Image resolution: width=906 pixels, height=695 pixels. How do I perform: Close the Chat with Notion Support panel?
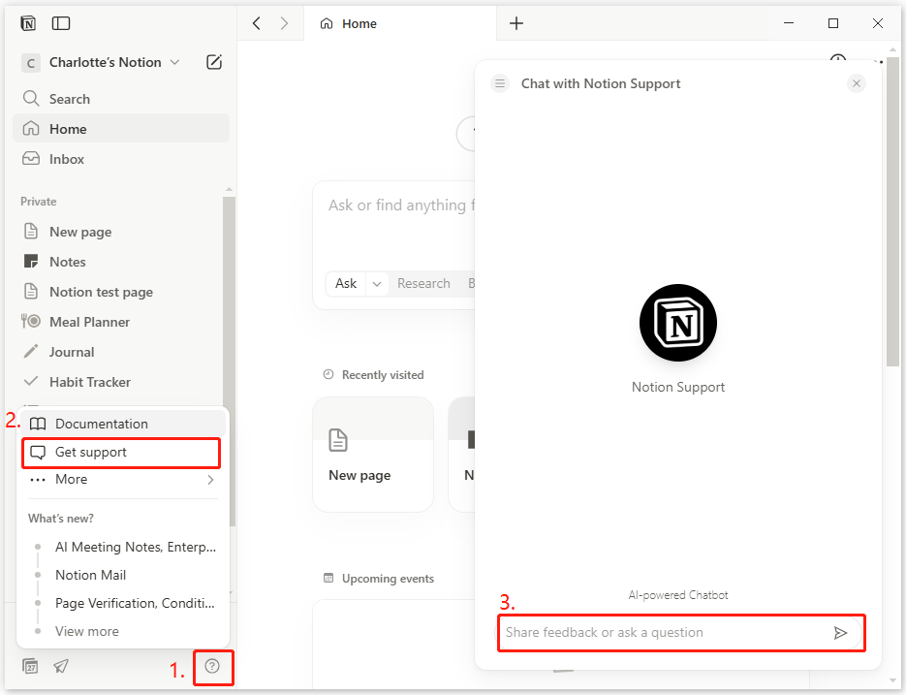857,83
